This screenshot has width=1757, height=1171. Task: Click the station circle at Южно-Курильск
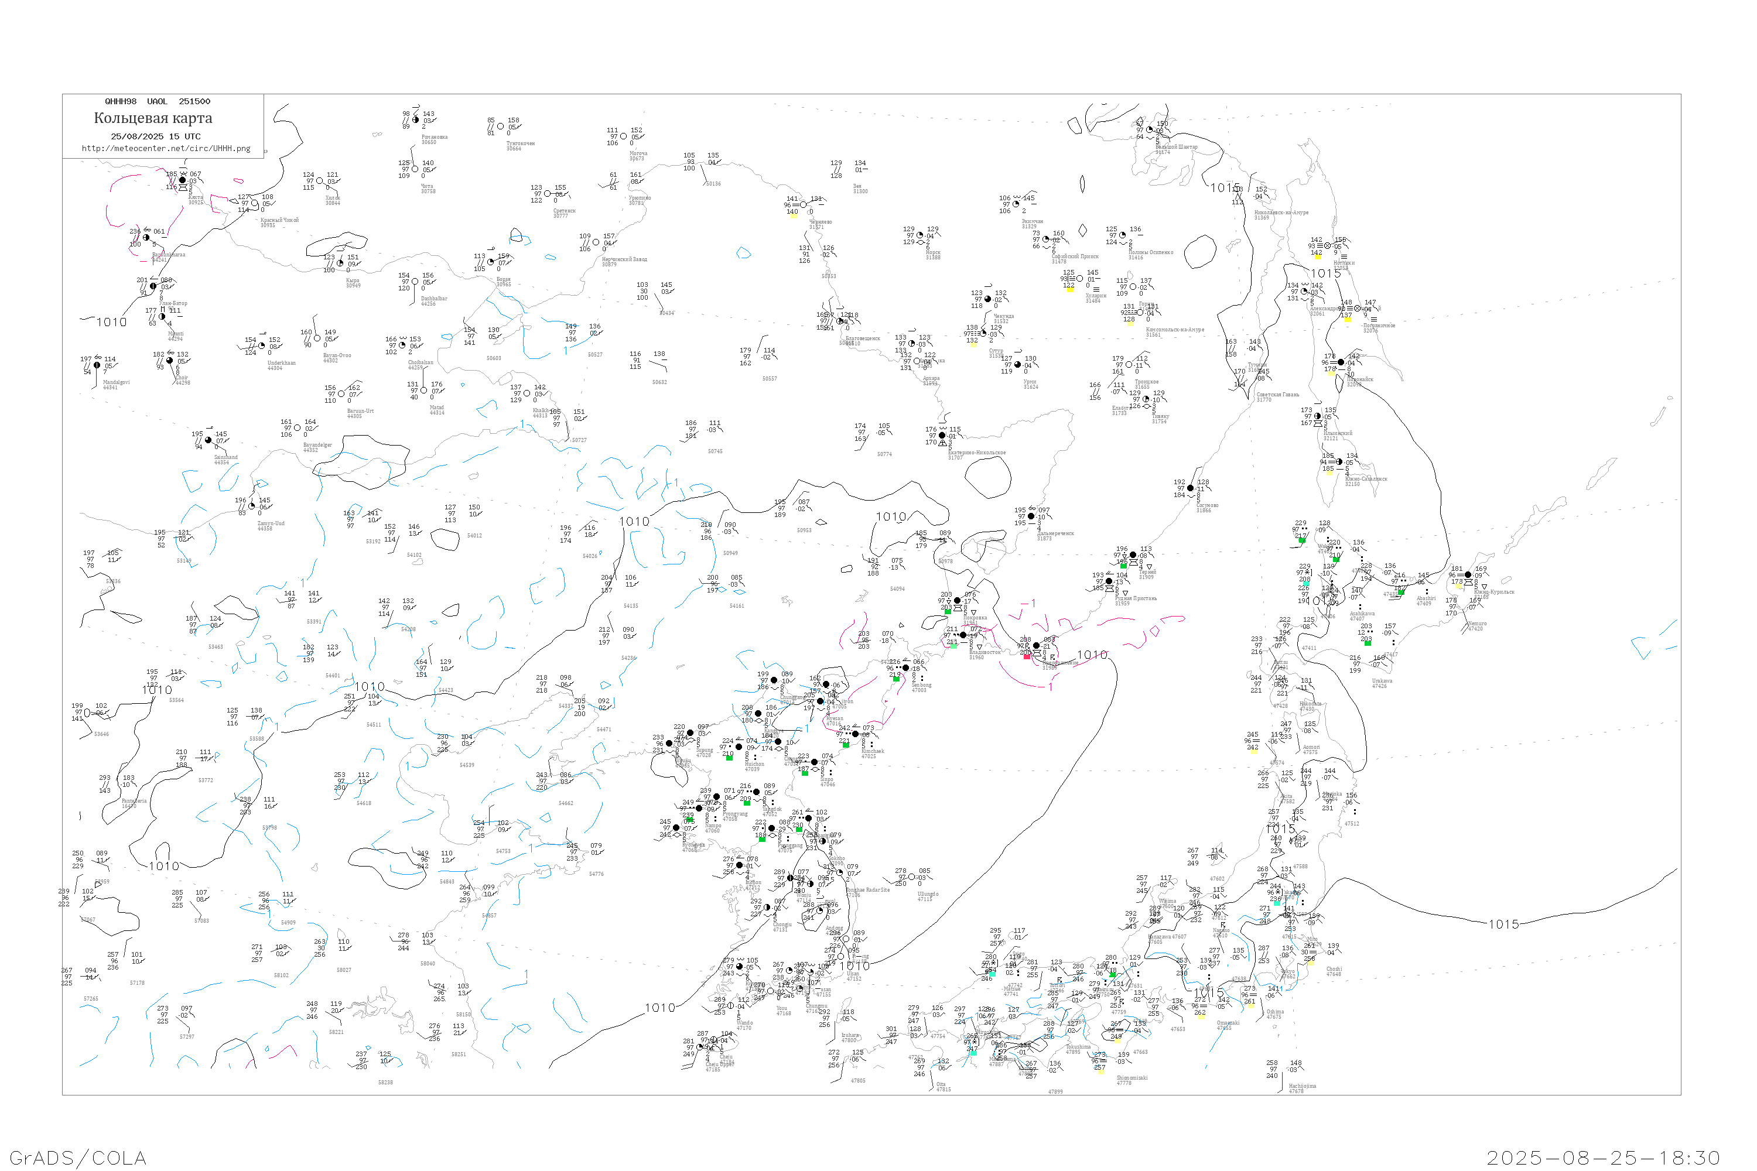click(1468, 575)
